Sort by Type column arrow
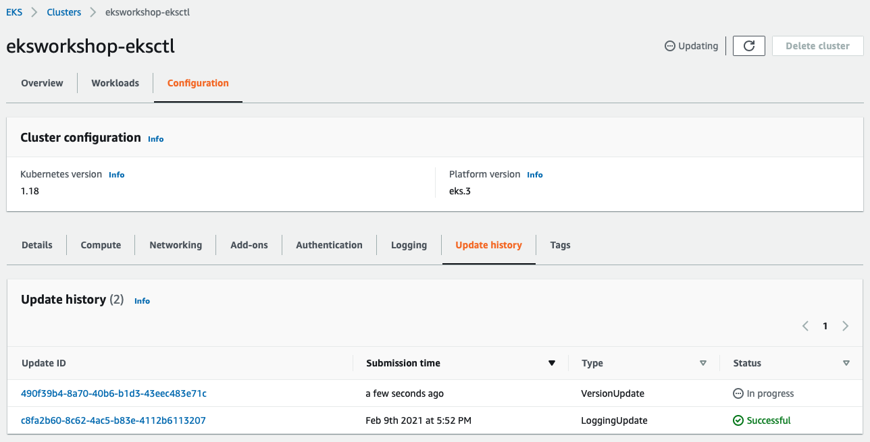The image size is (870, 442). tap(703, 363)
